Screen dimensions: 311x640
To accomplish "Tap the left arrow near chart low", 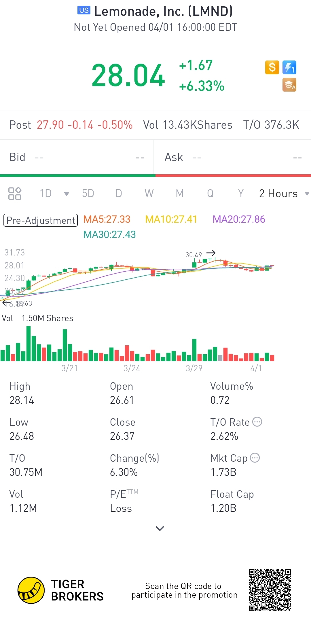I will click(7, 303).
